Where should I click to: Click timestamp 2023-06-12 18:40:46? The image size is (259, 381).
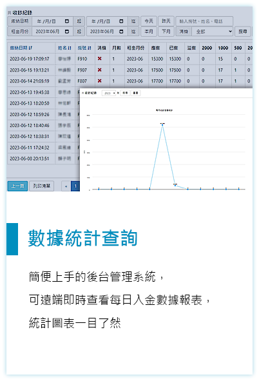[30, 125]
